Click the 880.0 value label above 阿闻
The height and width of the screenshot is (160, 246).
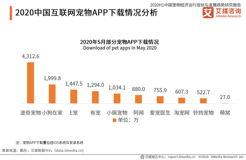coord(139,89)
